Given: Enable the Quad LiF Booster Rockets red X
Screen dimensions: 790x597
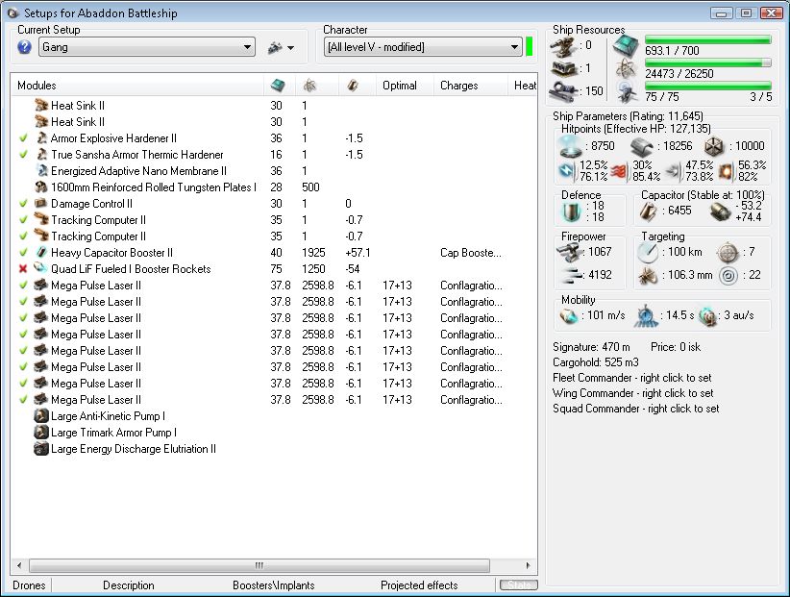Looking at the screenshot, I should [23, 269].
